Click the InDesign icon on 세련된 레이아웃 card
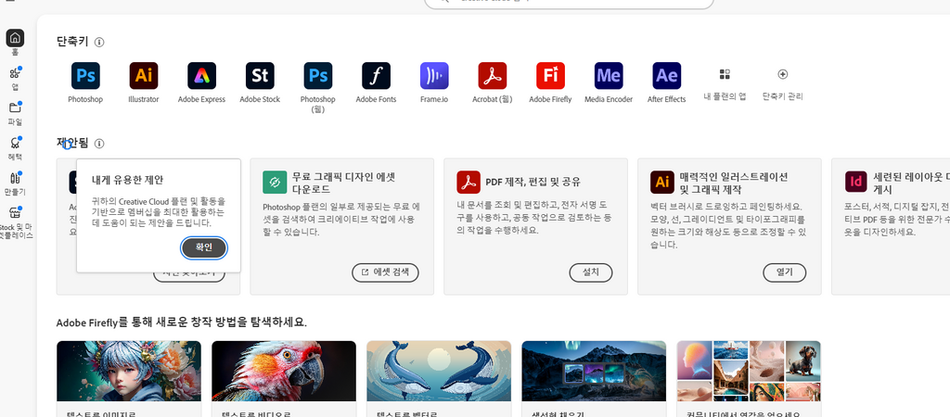This screenshot has width=950, height=417. tap(856, 183)
